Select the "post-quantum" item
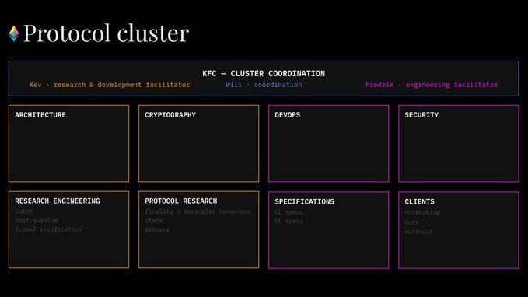528x297 pixels. pyautogui.click(x=37, y=221)
